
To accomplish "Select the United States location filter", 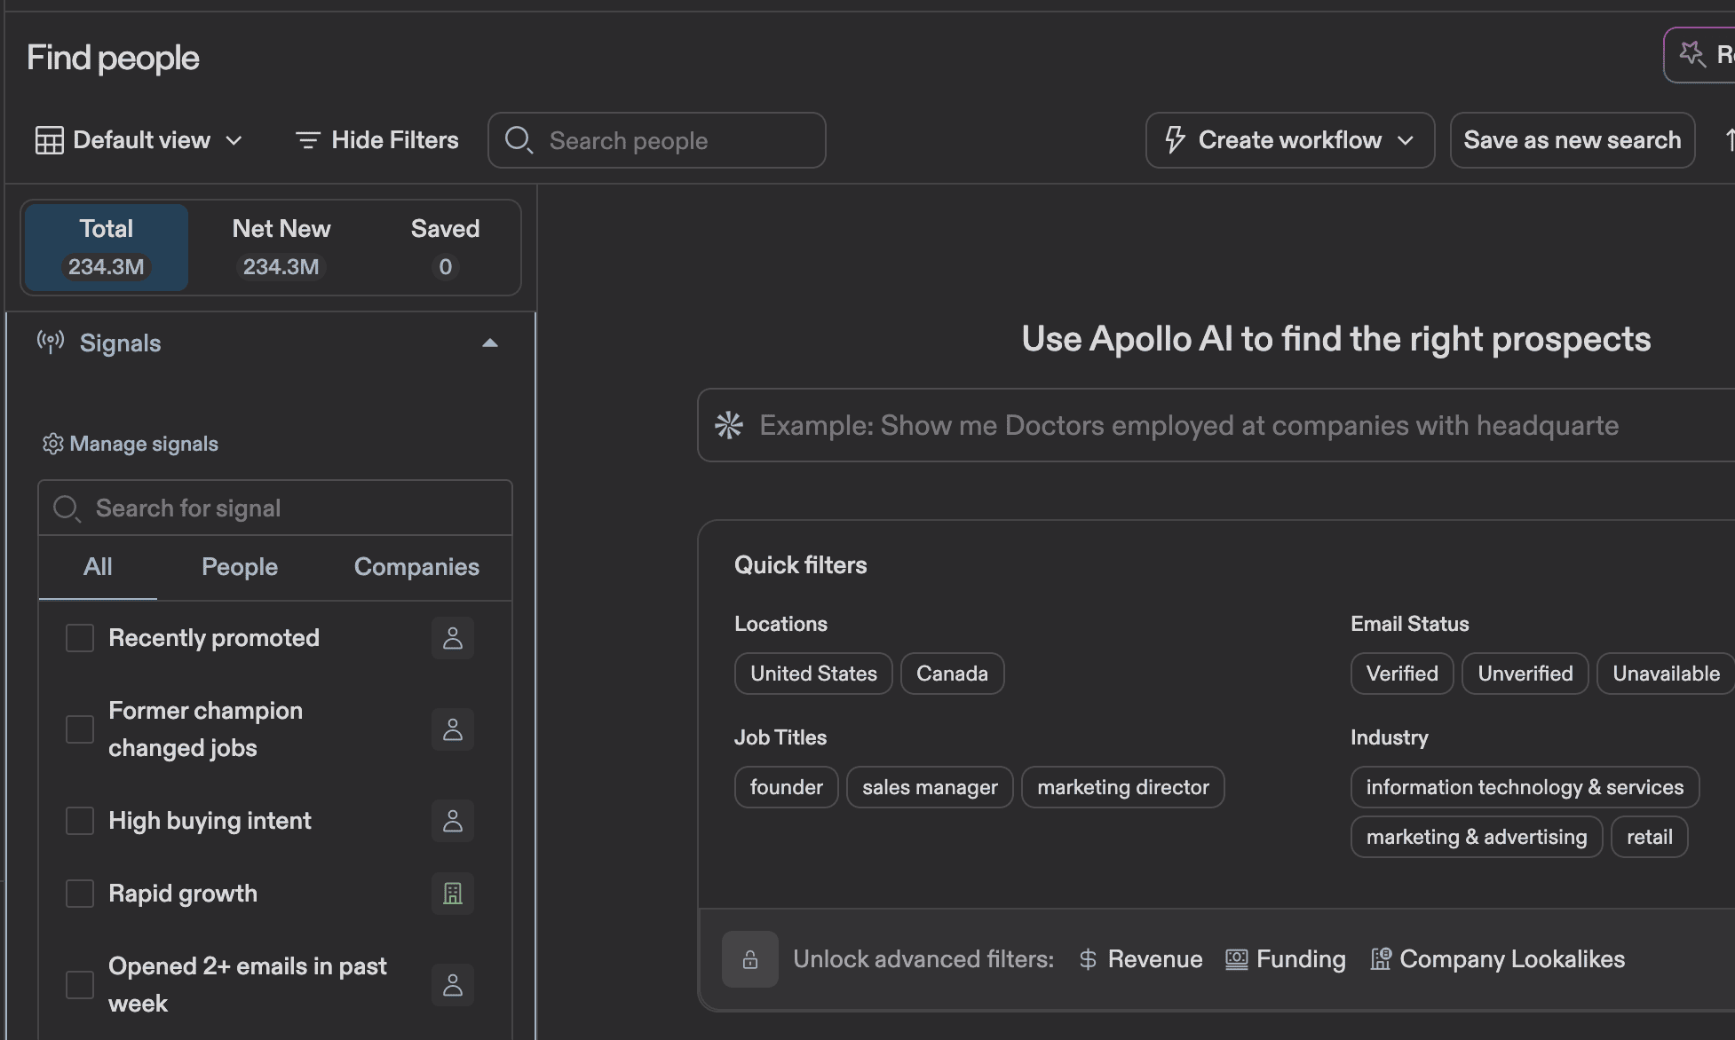I will 812,673.
